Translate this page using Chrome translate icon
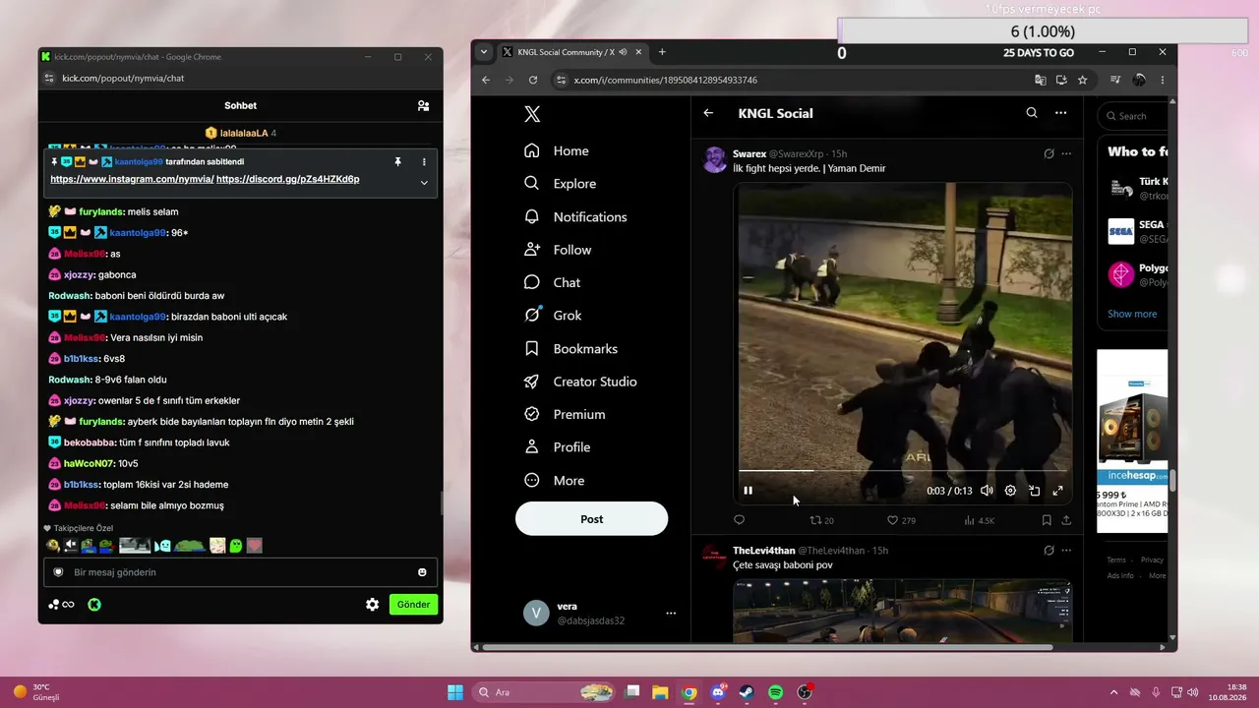 click(1041, 80)
